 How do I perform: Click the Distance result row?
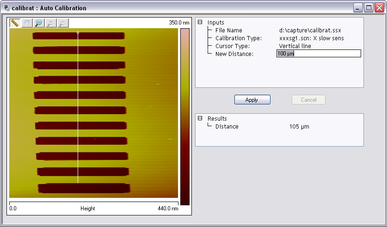[x=227, y=127]
